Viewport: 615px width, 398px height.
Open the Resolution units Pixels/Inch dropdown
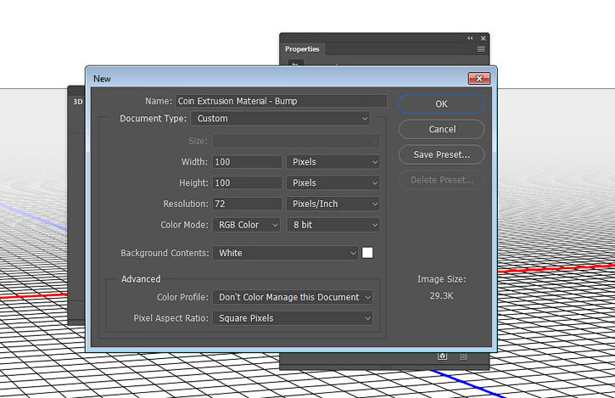(333, 204)
